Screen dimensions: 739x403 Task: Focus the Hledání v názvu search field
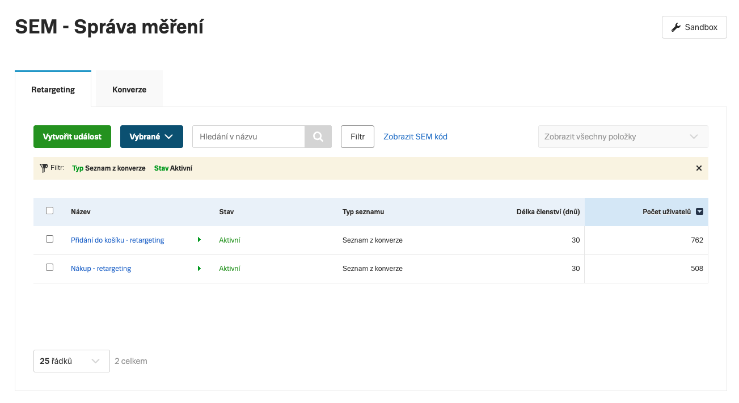(248, 137)
